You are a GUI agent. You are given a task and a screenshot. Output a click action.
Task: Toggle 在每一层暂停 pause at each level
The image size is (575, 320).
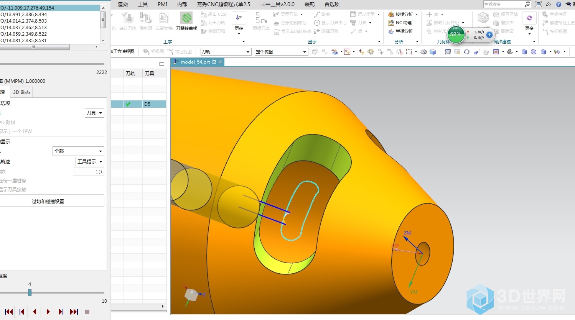[x=13, y=181]
